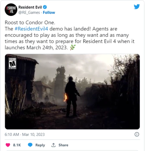The height and width of the screenshot is (151, 145).
Task: Click the tweet body text
Action: click(x=69, y=35)
